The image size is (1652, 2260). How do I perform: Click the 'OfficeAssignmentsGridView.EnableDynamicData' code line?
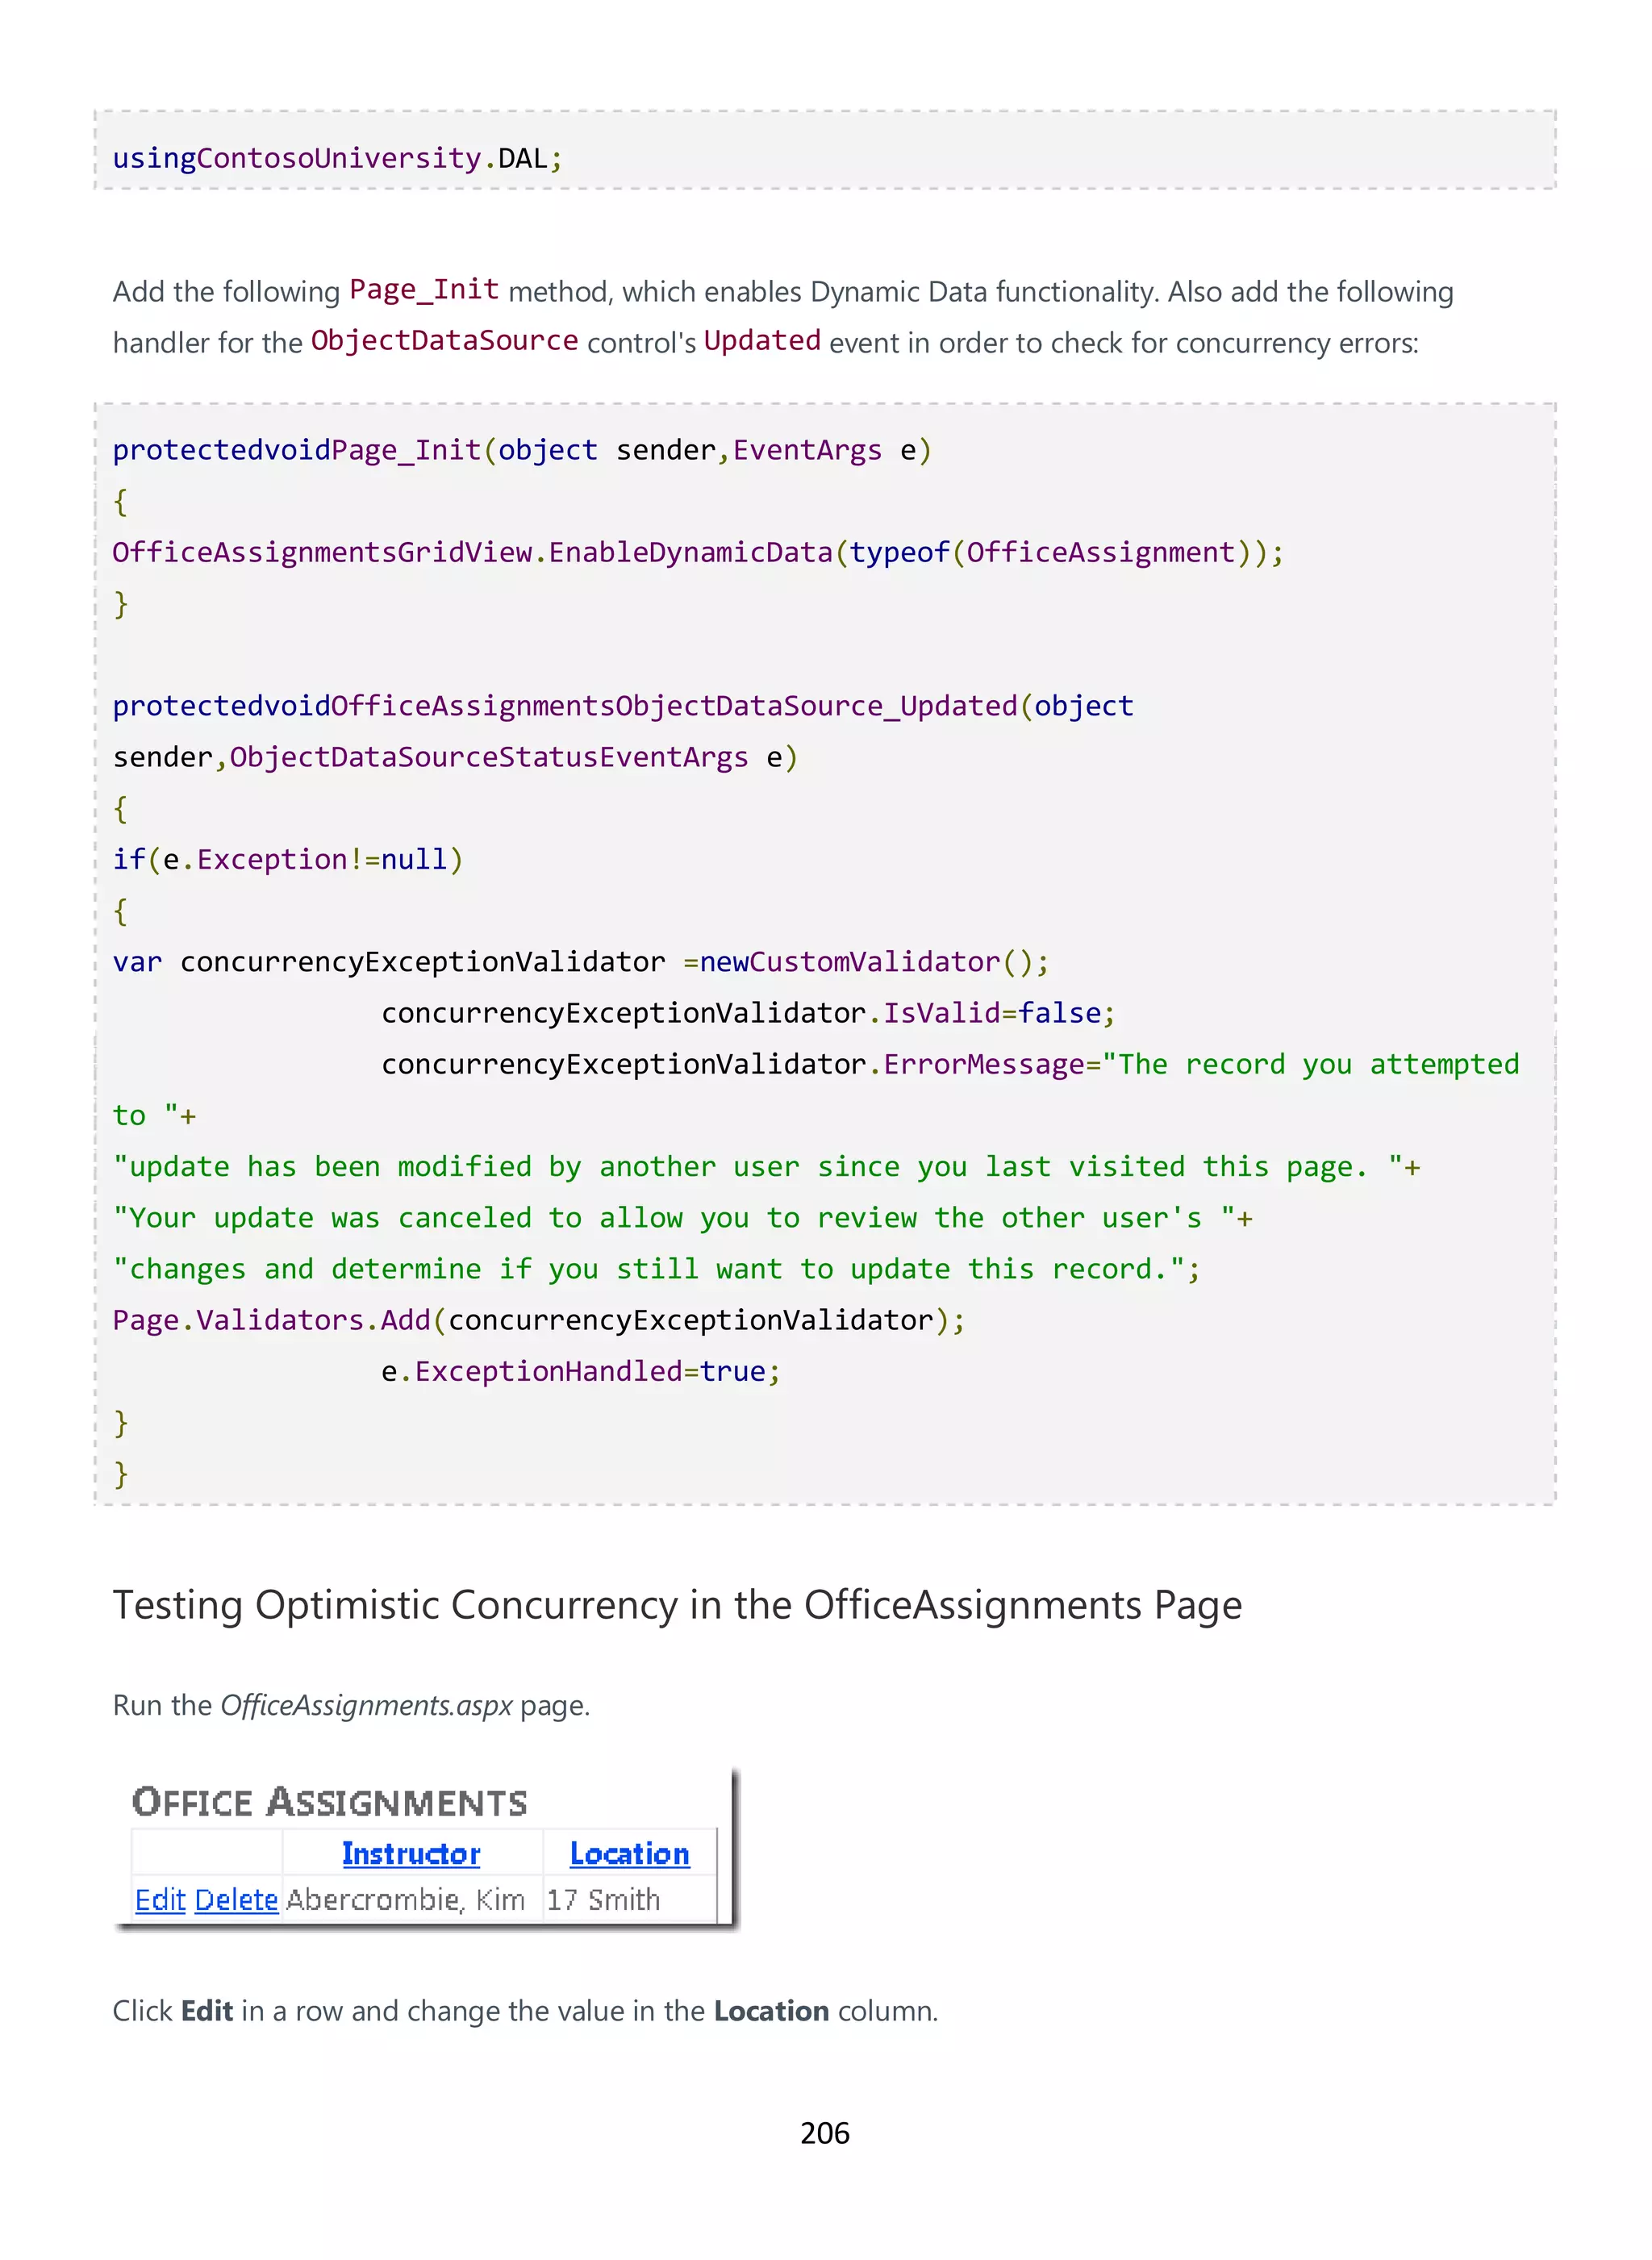pyautogui.click(x=698, y=552)
